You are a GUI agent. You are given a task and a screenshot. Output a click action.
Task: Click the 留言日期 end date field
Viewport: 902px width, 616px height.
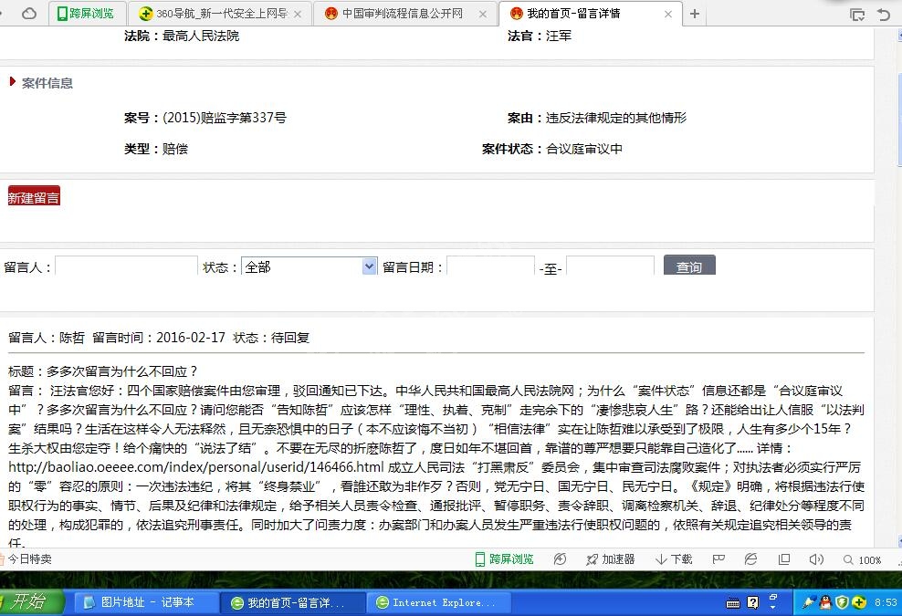(610, 266)
